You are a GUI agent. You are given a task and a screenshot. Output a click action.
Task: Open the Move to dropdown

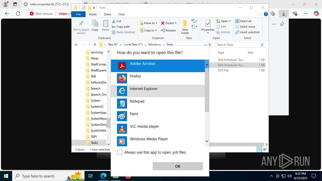tap(148, 23)
